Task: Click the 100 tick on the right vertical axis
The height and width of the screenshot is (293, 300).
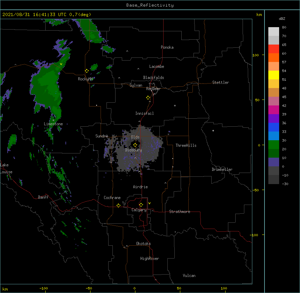Action: click(x=255, y=55)
